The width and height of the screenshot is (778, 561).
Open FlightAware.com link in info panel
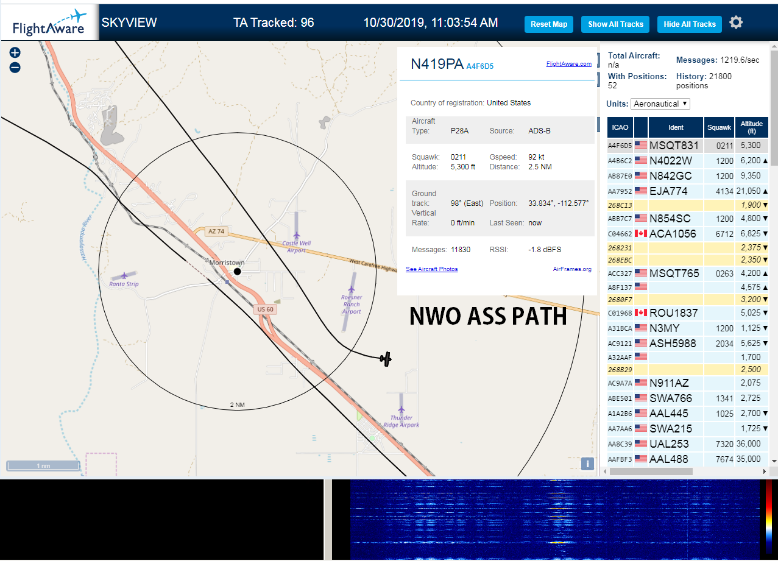(x=569, y=64)
